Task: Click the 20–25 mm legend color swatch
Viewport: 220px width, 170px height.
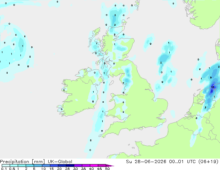Action: pyautogui.click(x=62, y=165)
